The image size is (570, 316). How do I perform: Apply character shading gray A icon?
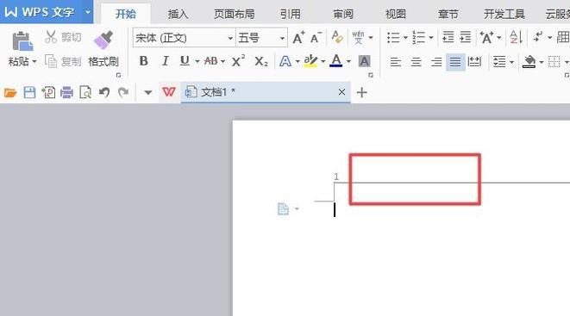pyautogui.click(x=364, y=61)
